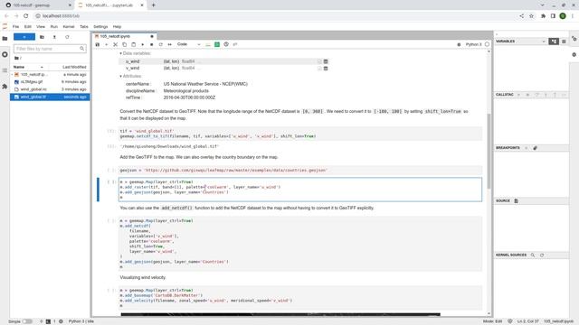Switch to the 105 netcdf geemap browser tab

37,5
